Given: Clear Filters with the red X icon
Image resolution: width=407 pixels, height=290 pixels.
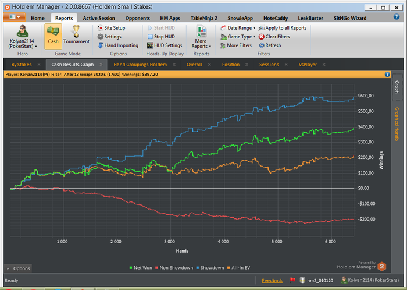Looking at the screenshot, I should tap(262, 37).
